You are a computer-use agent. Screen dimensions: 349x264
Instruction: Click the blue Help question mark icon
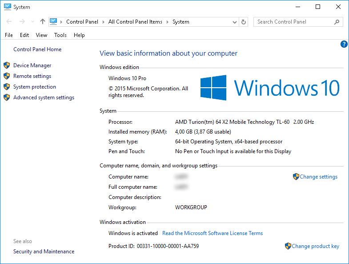click(x=344, y=44)
